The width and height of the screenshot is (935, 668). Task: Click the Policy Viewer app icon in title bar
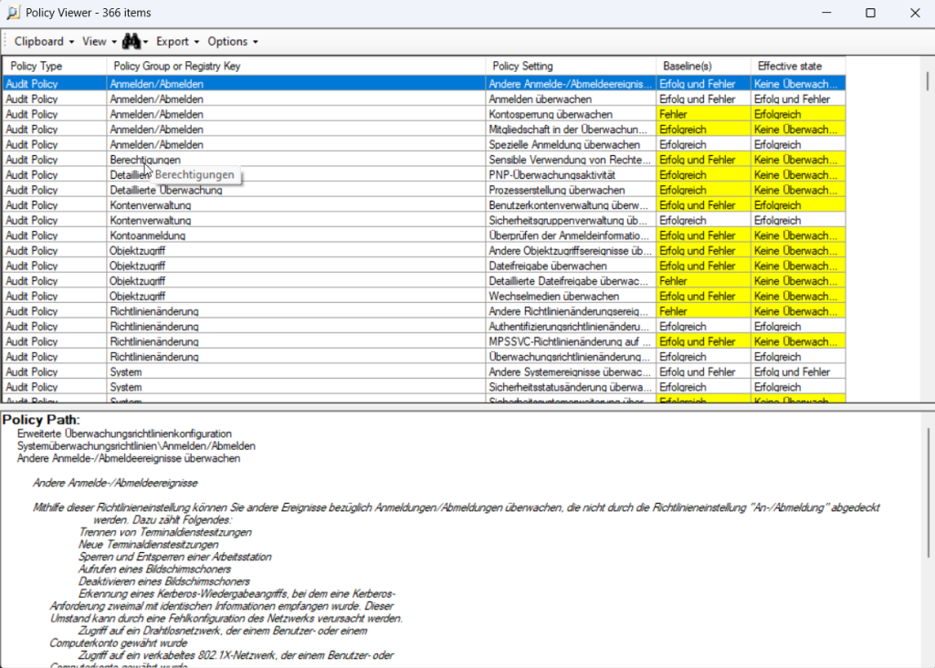pyautogui.click(x=13, y=13)
